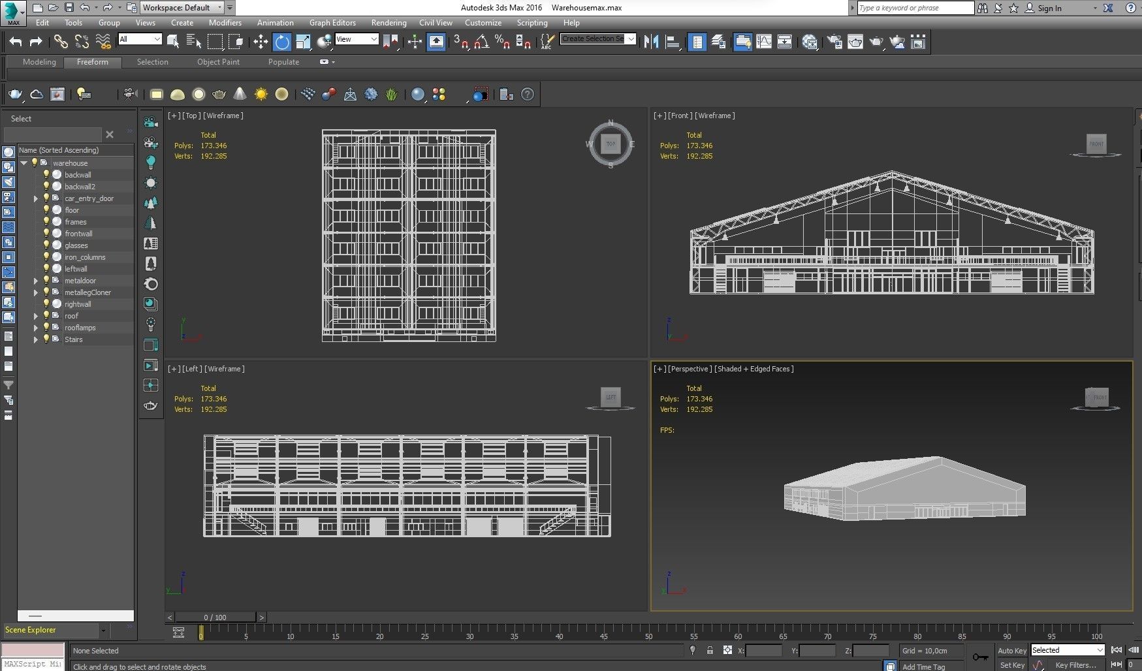This screenshot has width=1142, height=671.
Task: Open the Scripting menu
Action: (532, 22)
